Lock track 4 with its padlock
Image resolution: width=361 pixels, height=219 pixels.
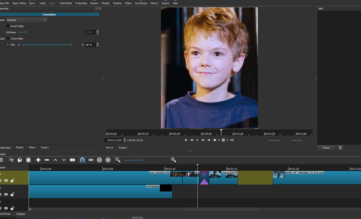point(12,180)
